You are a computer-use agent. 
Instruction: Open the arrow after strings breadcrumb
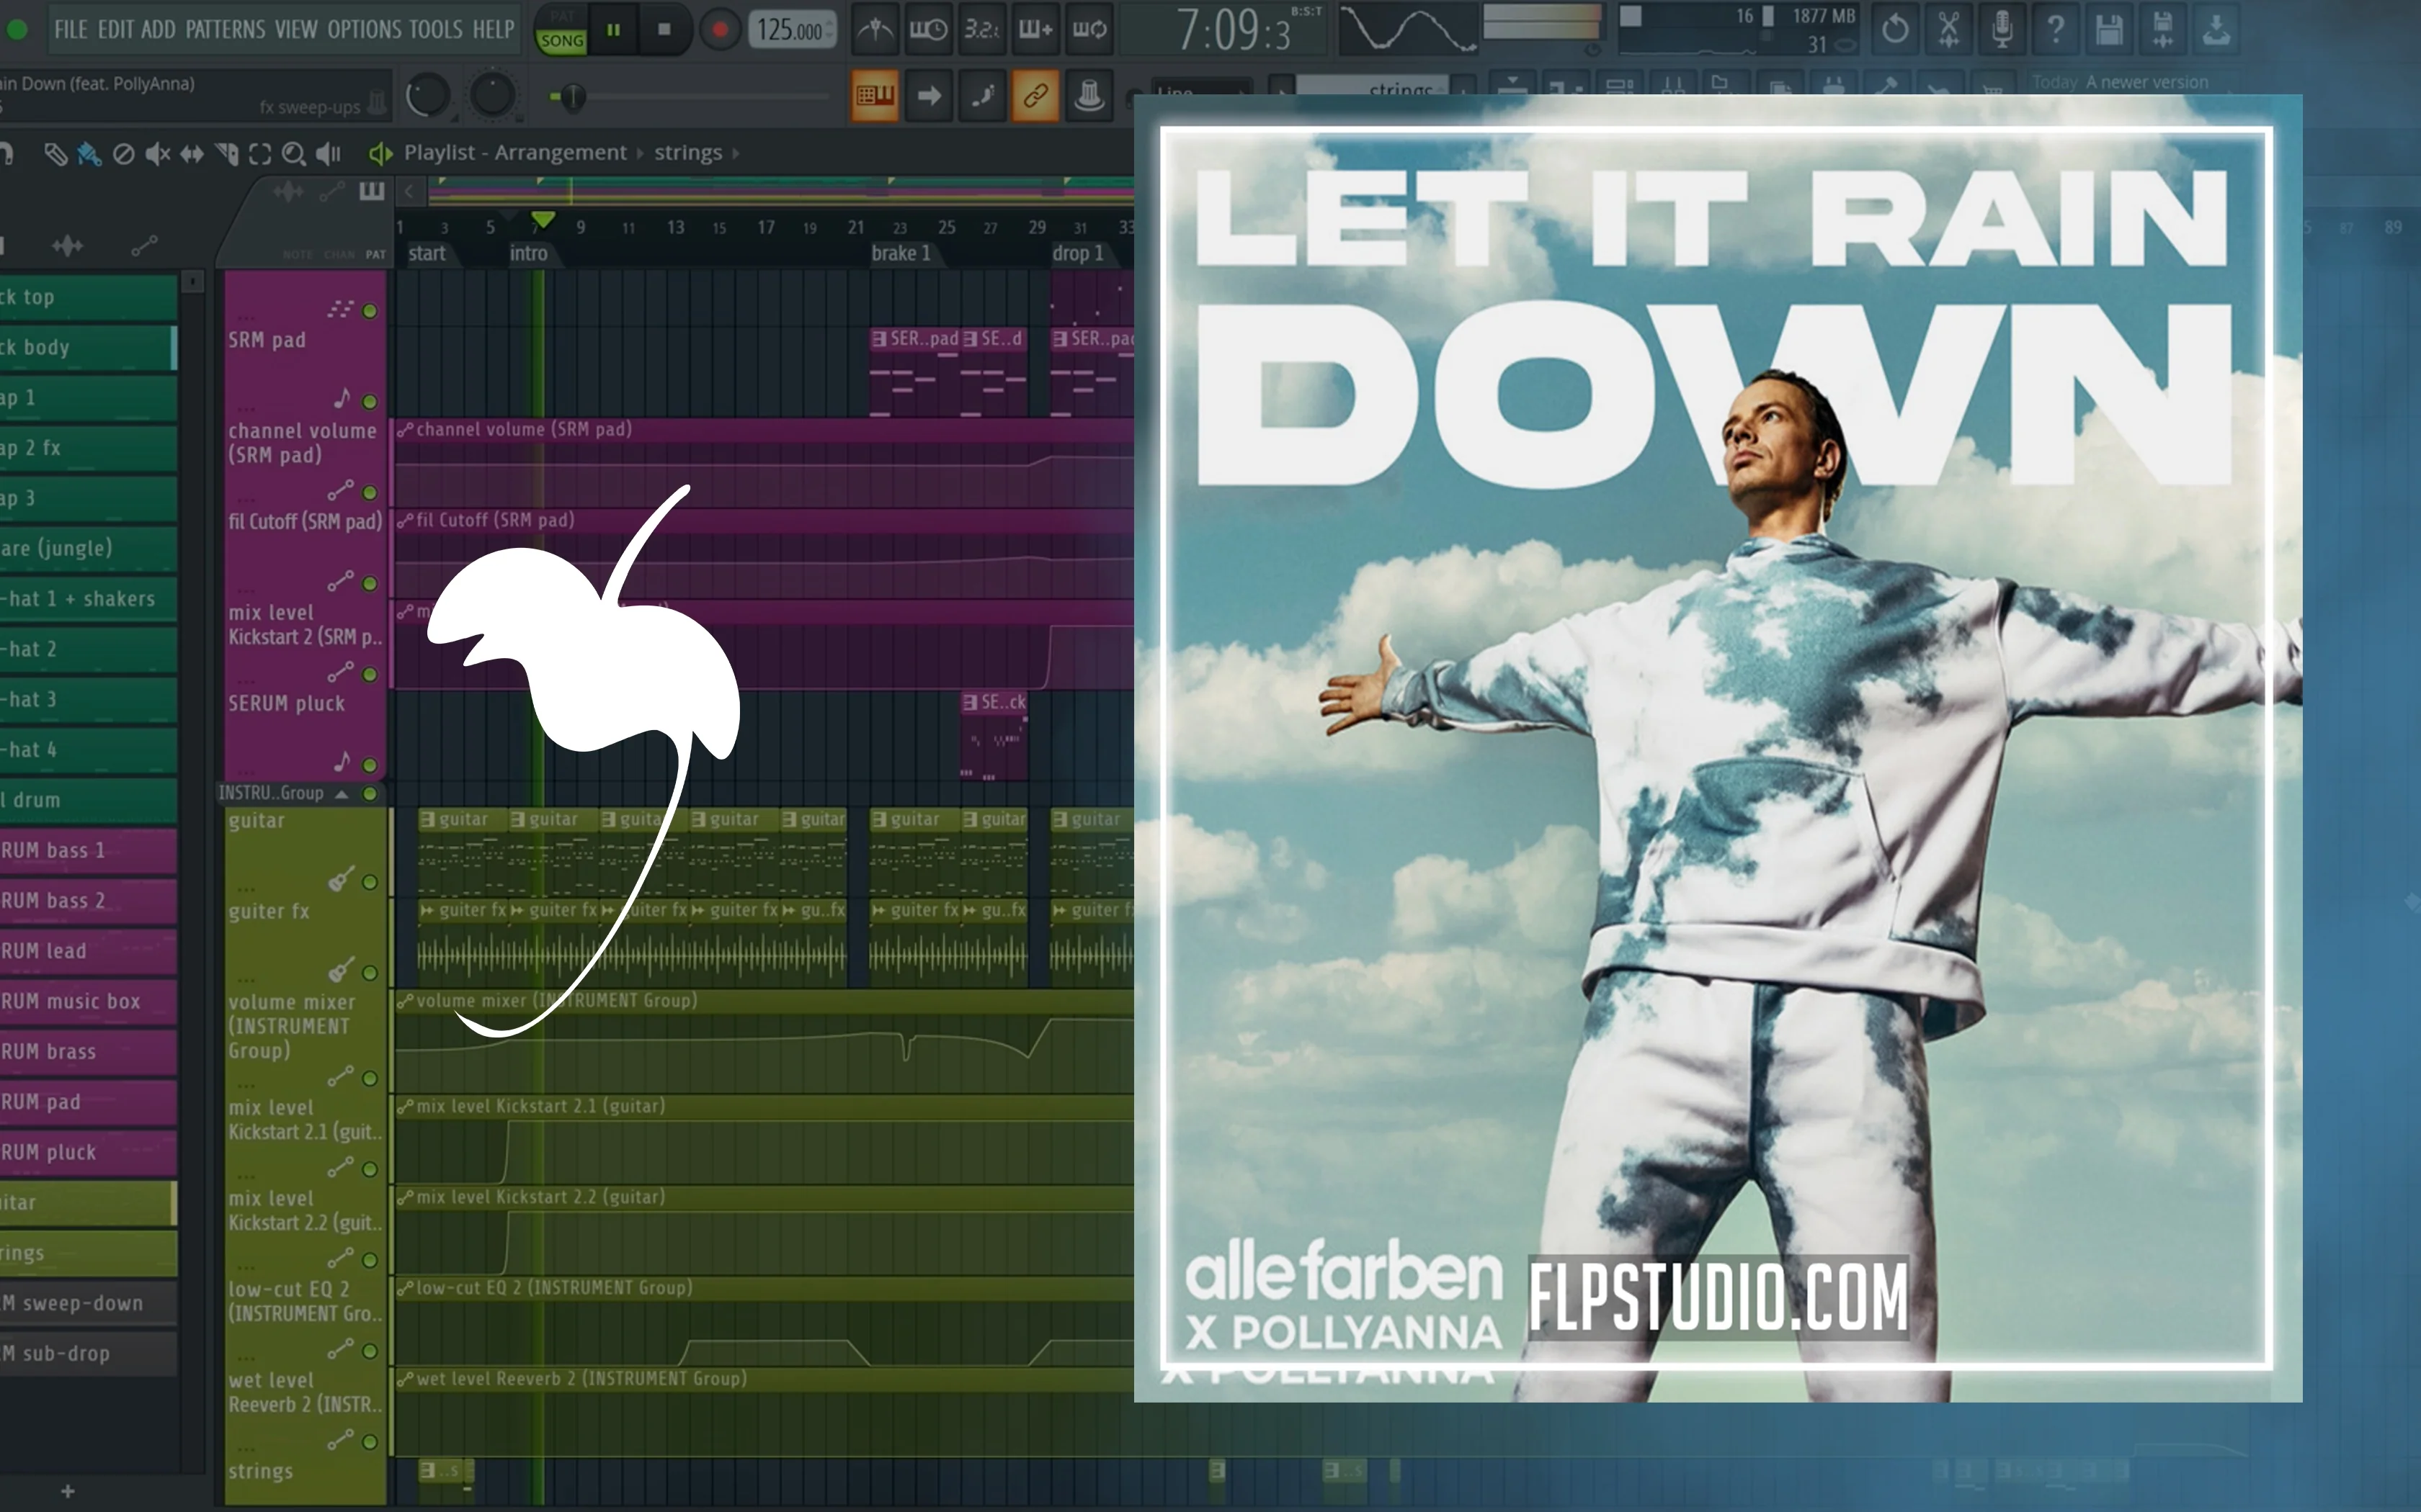tap(736, 153)
